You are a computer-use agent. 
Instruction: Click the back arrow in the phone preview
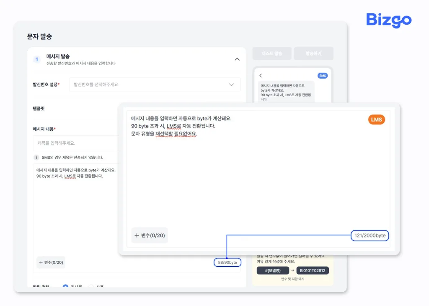pyautogui.click(x=261, y=76)
